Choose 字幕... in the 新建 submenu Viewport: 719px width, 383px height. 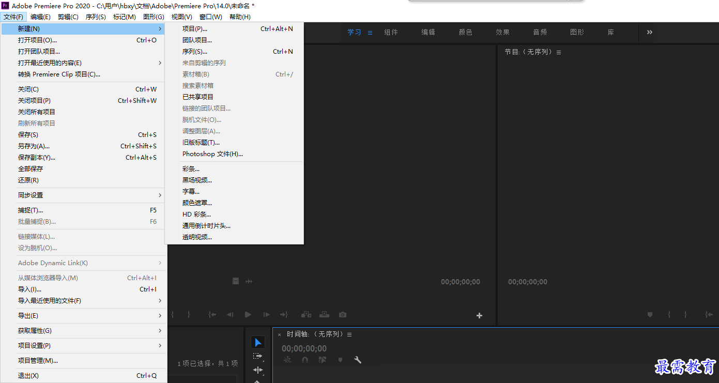click(x=234, y=192)
